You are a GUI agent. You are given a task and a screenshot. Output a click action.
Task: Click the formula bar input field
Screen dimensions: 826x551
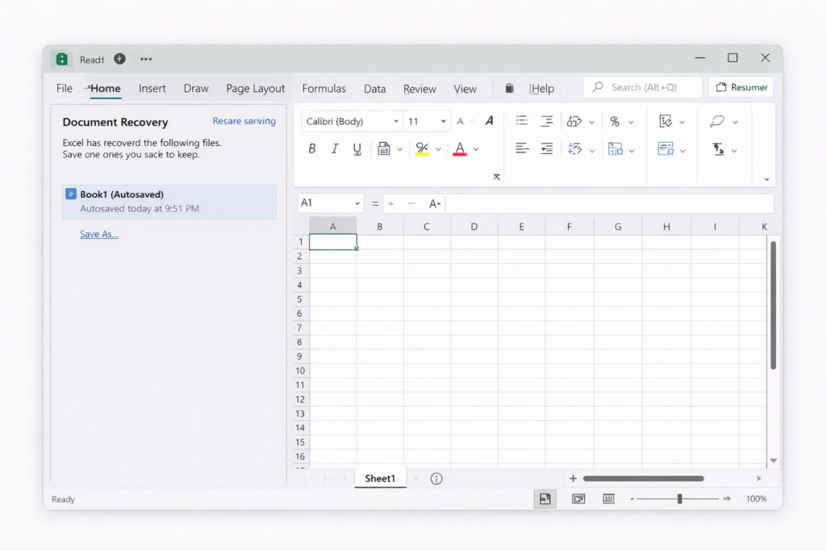[x=610, y=203]
